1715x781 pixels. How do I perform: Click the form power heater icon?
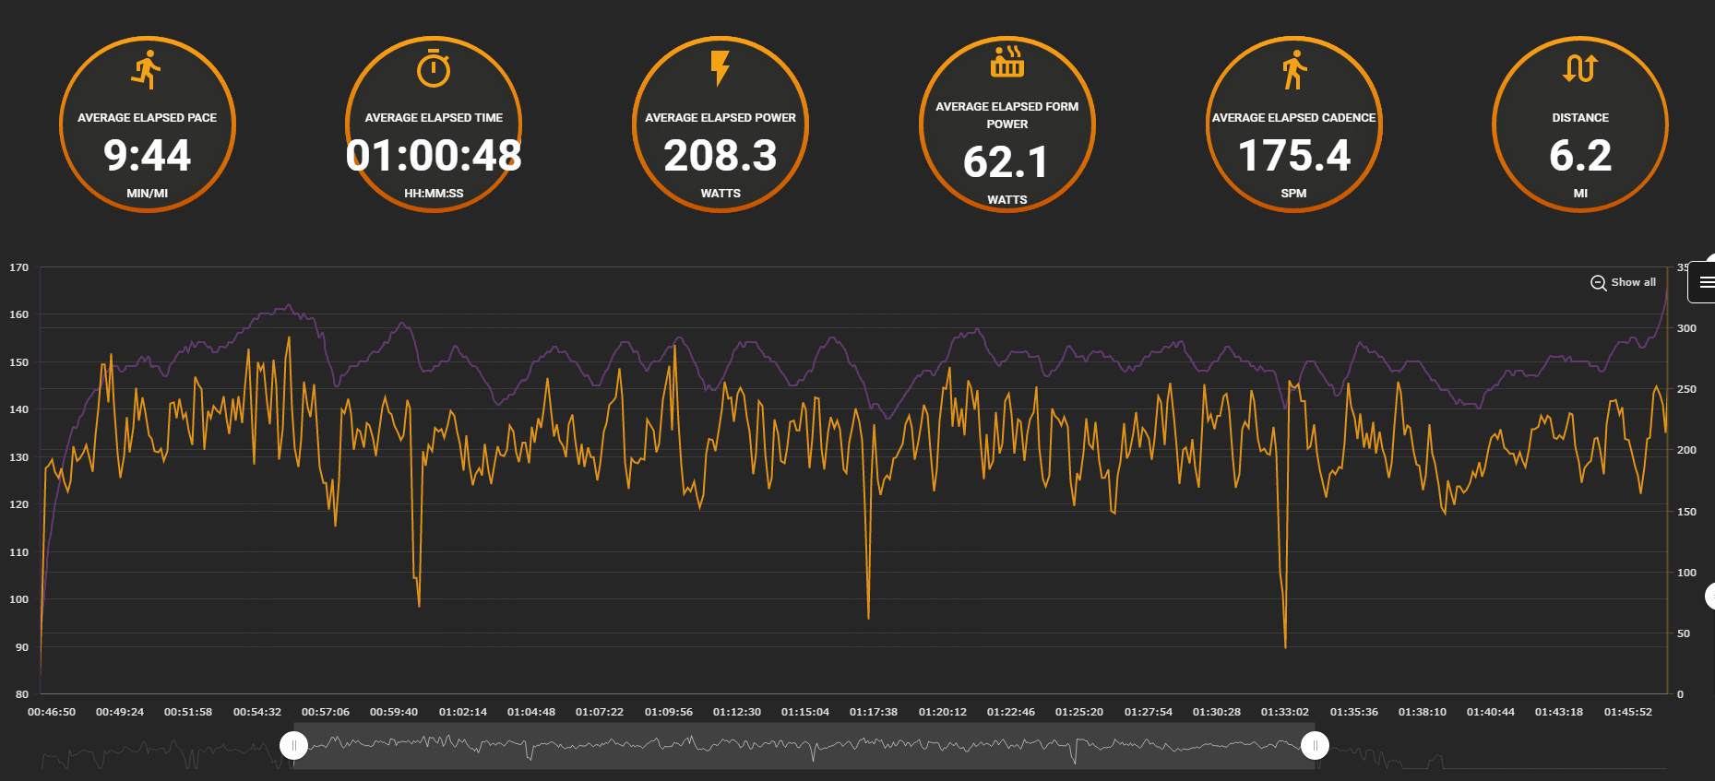click(x=1007, y=61)
